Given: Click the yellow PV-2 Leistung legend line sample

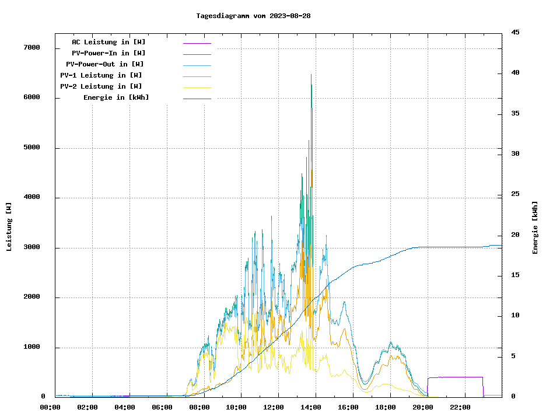Looking at the screenshot, I should [197, 87].
